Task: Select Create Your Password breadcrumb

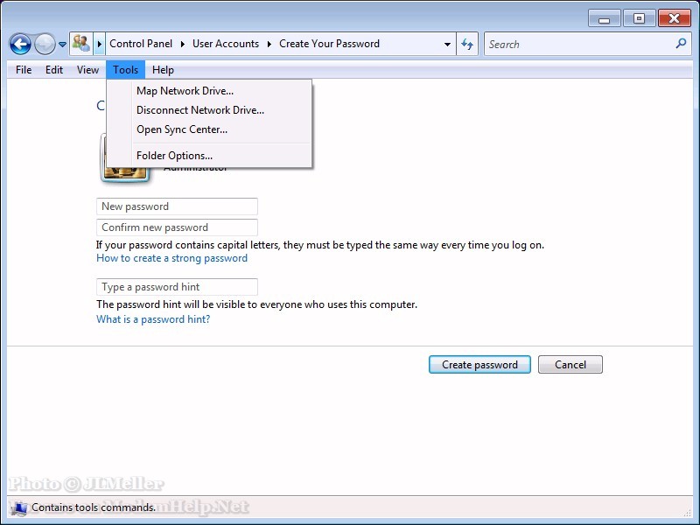Action: point(330,44)
